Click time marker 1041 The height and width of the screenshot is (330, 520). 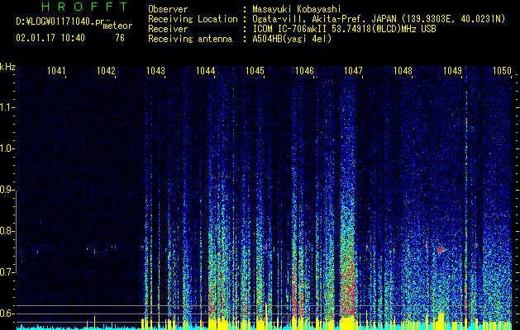tap(56, 70)
